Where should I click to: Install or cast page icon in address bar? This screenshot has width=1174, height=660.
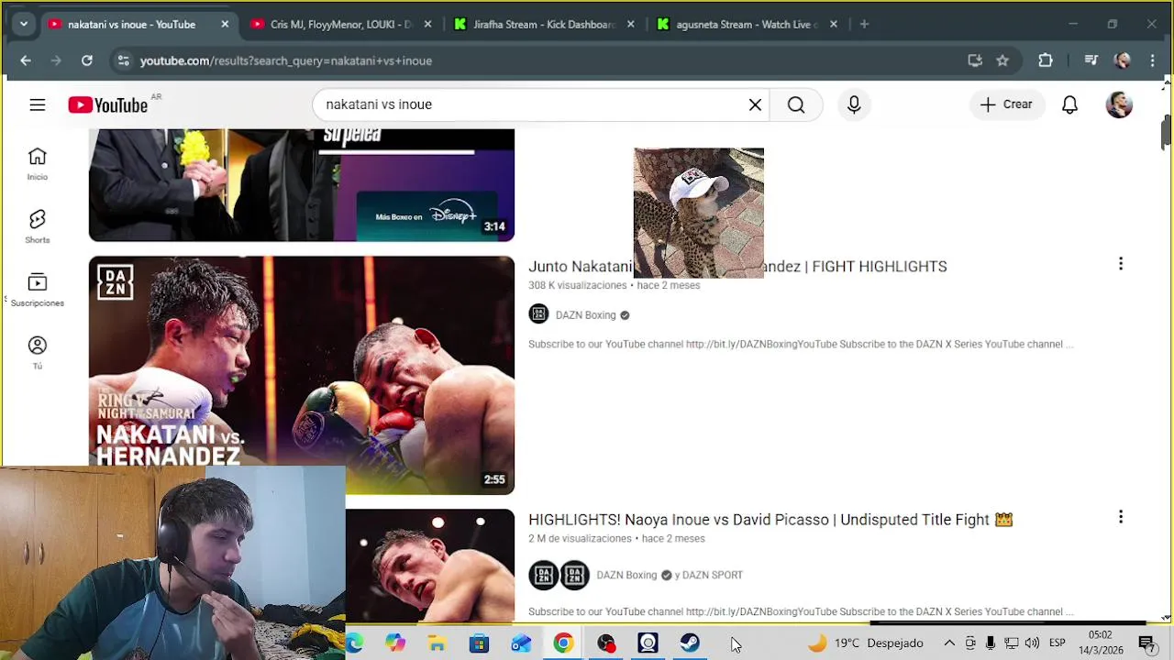tap(975, 60)
